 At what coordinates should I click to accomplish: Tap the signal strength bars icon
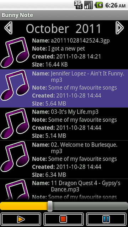89,5
